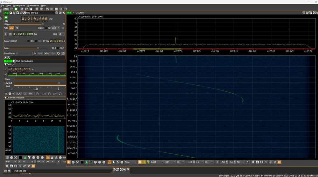Enable DS direct sampling checkbox
The height and width of the screenshot is (177, 318).
coord(29,41)
